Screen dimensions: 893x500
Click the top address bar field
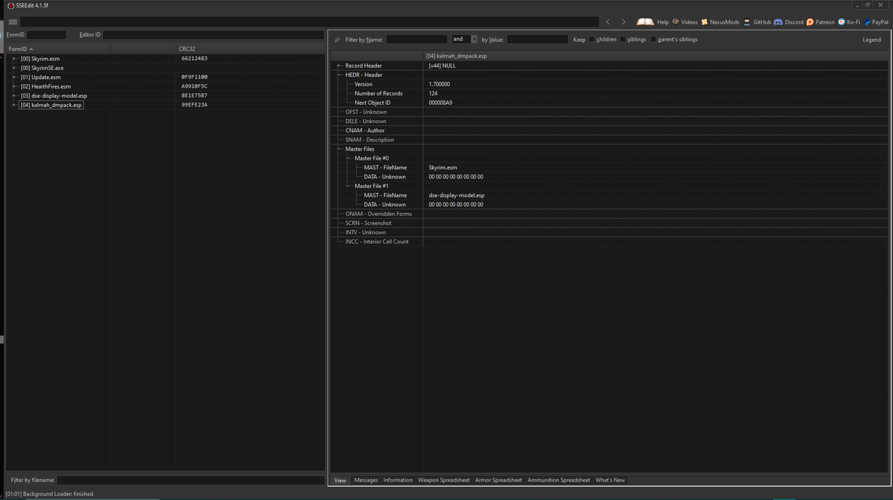[x=309, y=22]
